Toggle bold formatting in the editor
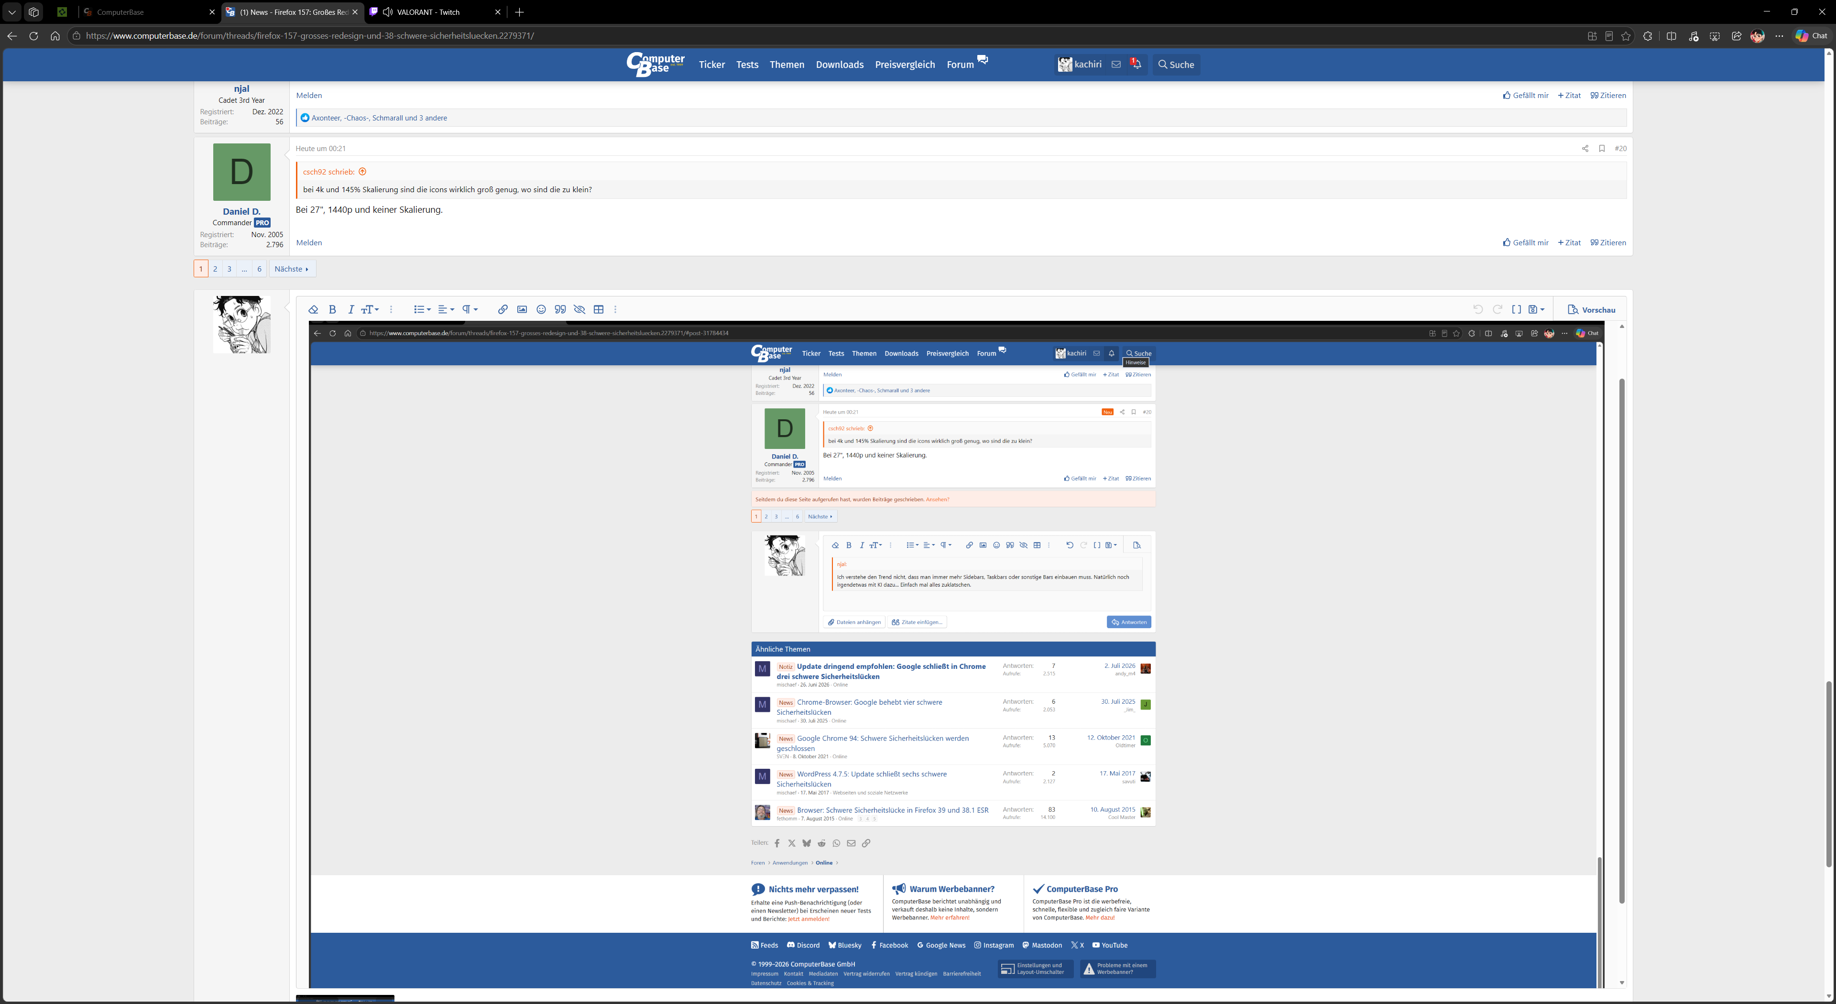Viewport: 1836px width, 1004px height. click(x=332, y=309)
